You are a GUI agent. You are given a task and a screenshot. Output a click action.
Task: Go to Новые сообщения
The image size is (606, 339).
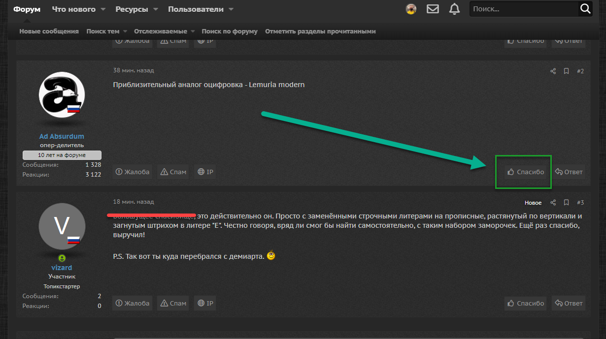point(49,31)
